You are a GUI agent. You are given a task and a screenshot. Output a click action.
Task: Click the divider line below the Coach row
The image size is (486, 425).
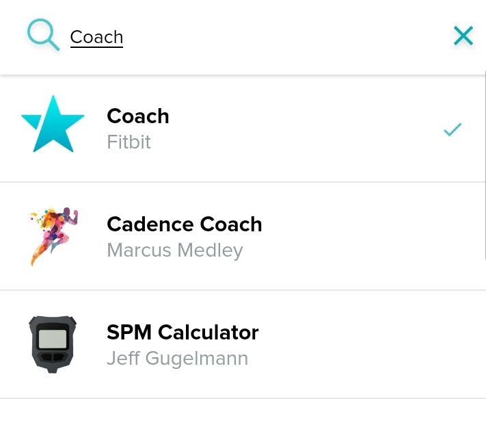click(243, 182)
